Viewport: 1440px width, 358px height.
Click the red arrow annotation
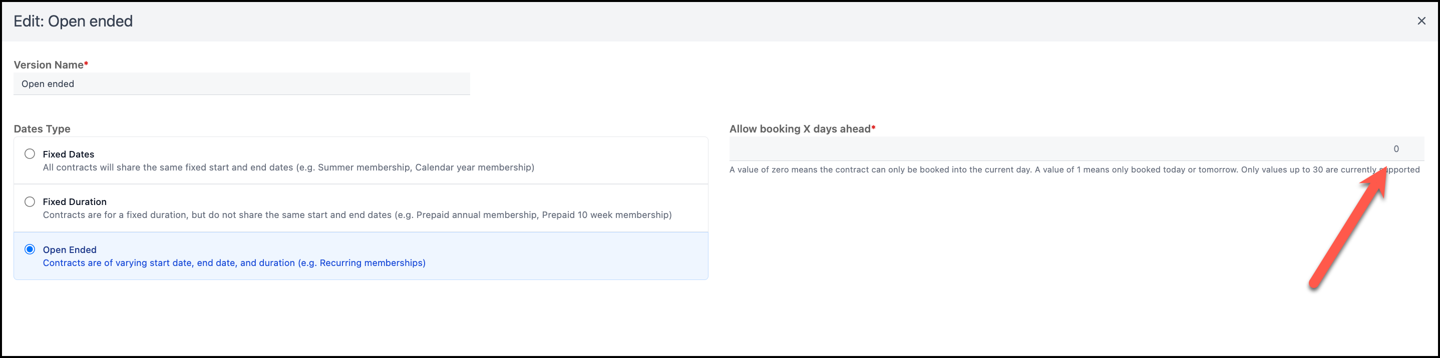1348,226
